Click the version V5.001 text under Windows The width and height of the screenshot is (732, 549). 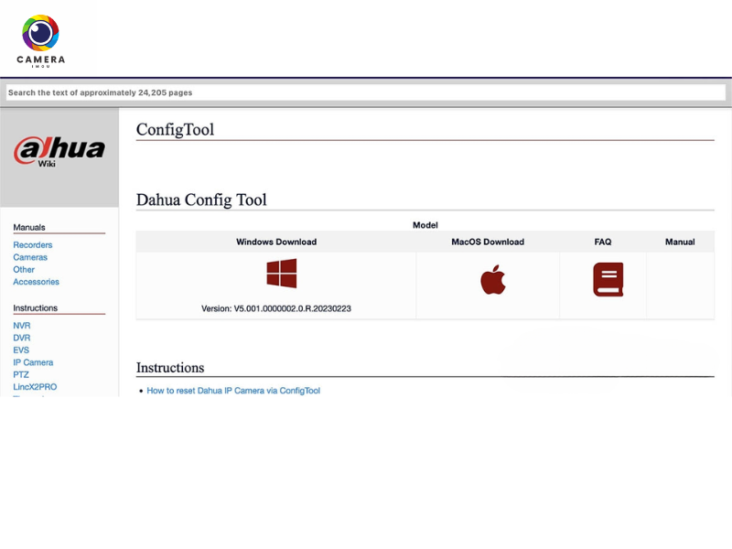tap(275, 308)
